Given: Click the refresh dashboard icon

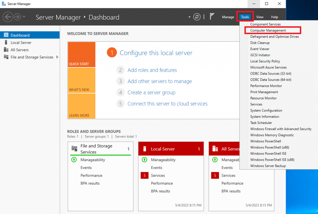Looking at the screenshot, I should (197, 17).
